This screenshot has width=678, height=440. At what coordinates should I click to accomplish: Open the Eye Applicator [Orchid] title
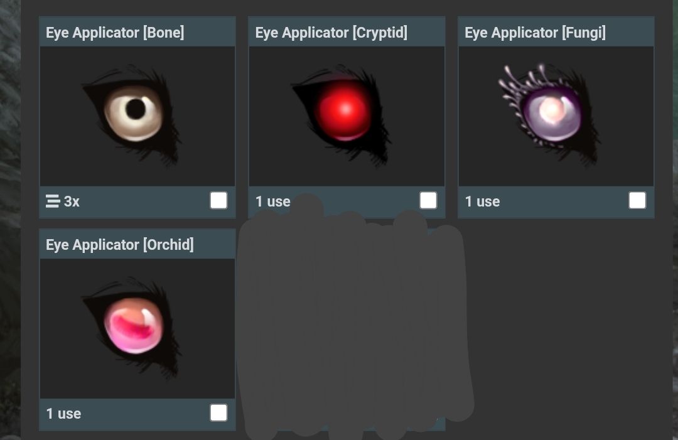[120, 245]
